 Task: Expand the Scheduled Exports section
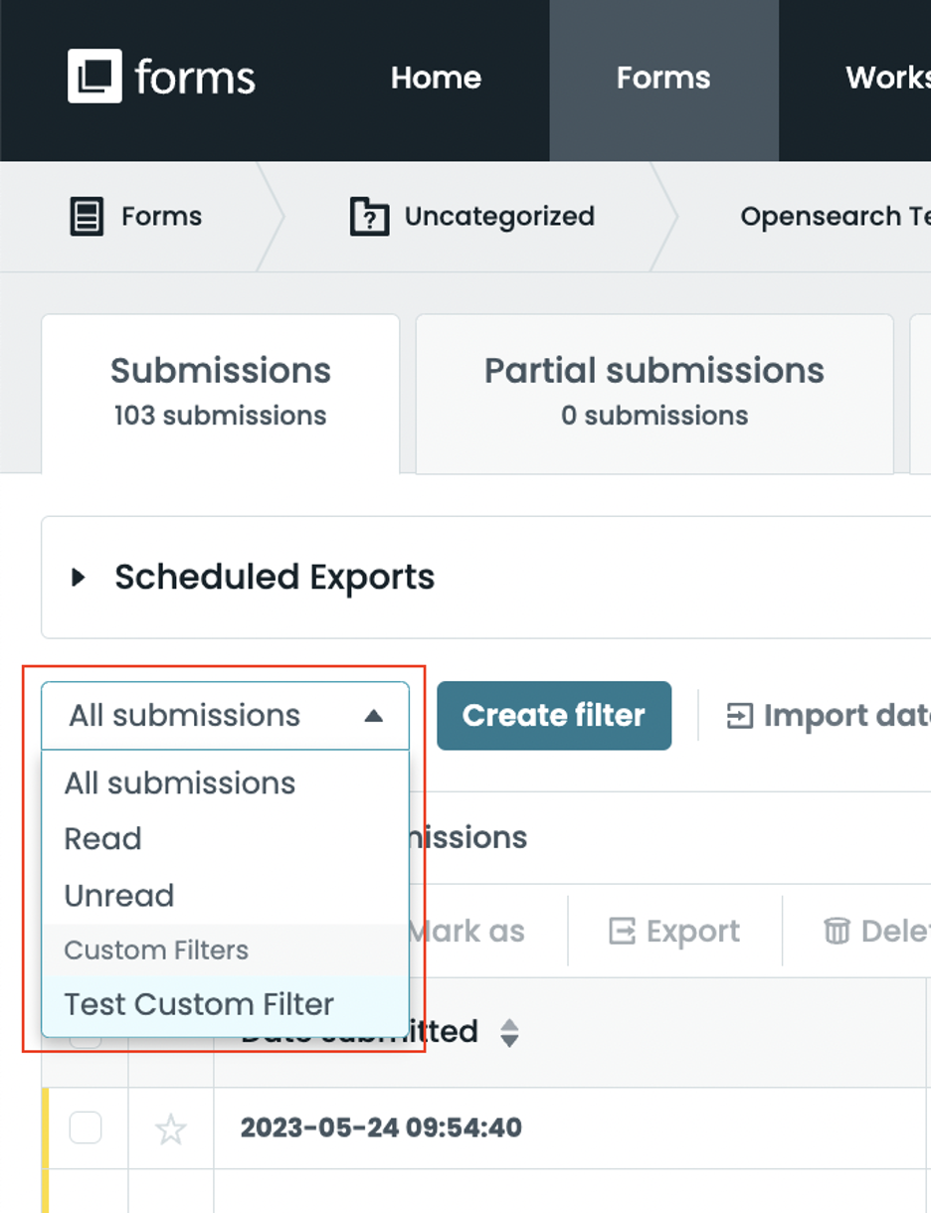(x=80, y=577)
